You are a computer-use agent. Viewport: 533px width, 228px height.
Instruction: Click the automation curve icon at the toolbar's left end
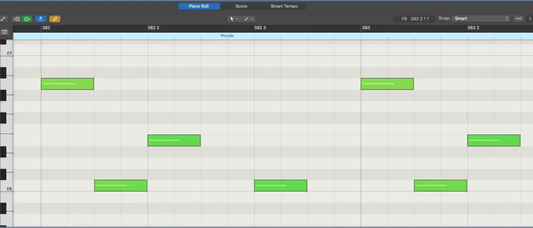(3, 19)
